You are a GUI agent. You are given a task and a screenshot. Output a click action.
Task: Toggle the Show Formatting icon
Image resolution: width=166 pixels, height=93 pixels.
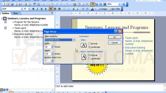tap(96, 4)
